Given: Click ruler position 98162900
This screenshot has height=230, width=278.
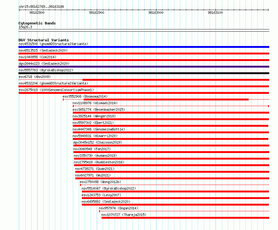Looking at the screenshot, I should [x=97, y=13].
